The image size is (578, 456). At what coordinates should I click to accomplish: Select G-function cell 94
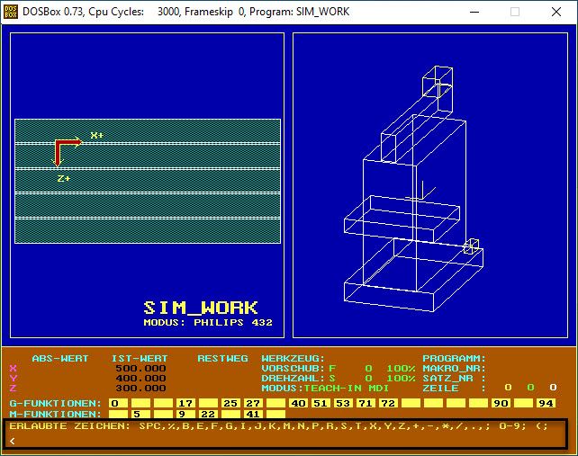tap(546, 403)
